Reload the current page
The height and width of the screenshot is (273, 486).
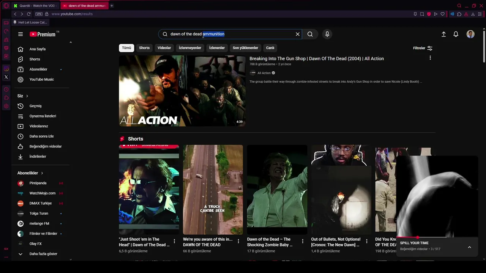tap(28, 14)
